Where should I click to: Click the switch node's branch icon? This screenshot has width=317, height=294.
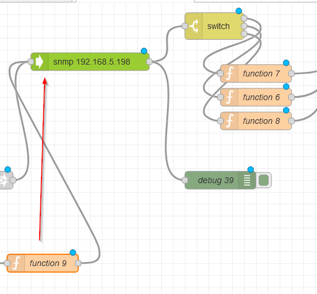click(194, 26)
